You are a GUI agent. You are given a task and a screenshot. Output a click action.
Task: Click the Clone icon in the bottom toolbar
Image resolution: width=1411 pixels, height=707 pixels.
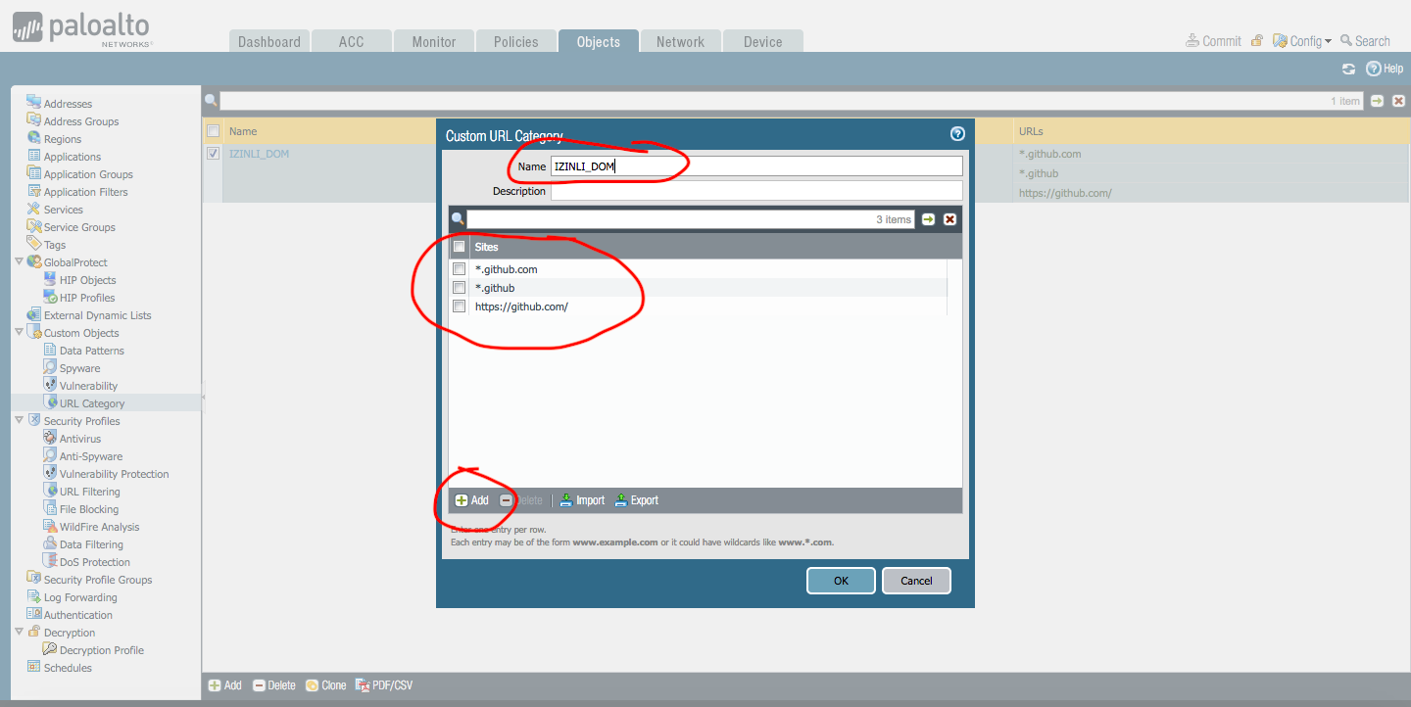click(x=312, y=685)
